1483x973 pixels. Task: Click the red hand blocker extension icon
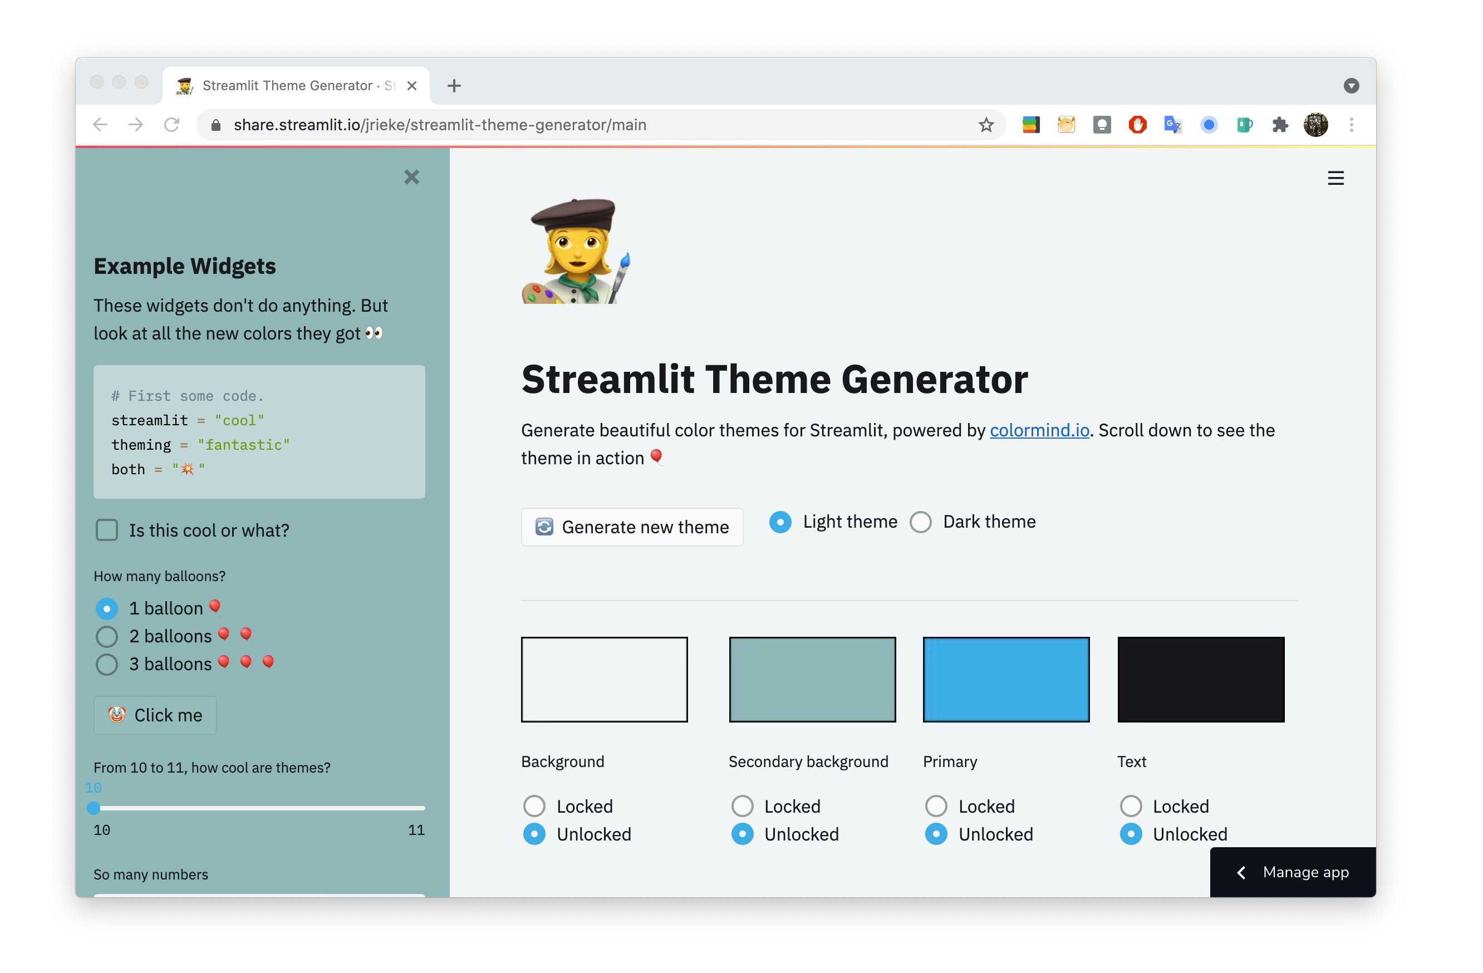click(x=1137, y=125)
